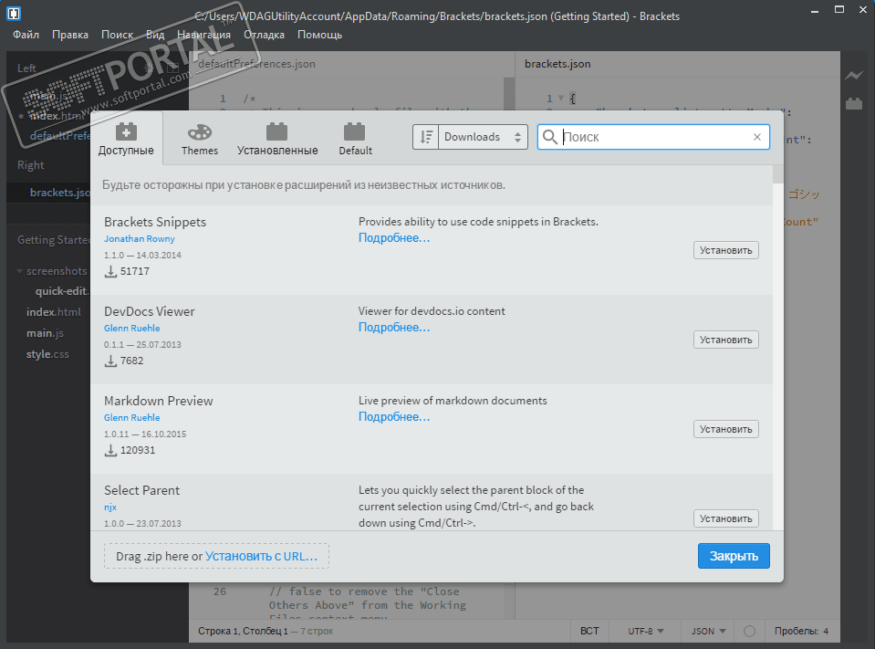Open main.js in the project tree
Viewport: 875px width, 649px height.
[x=46, y=333]
